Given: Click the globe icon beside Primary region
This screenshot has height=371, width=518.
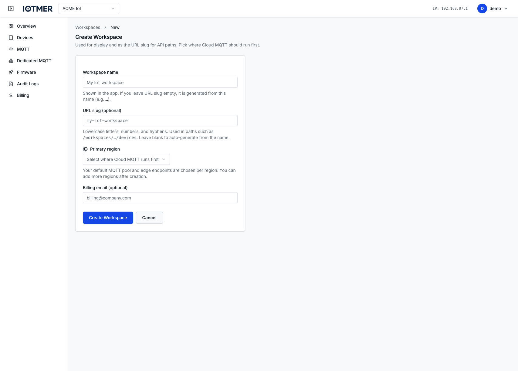Looking at the screenshot, I should click(85, 149).
